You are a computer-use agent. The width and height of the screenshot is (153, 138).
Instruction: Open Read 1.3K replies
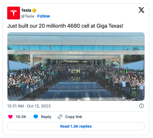coord(76,126)
